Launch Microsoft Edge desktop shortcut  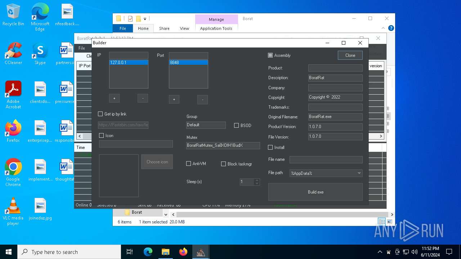(40, 17)
